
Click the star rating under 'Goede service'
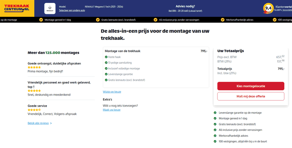pos(34,110)
